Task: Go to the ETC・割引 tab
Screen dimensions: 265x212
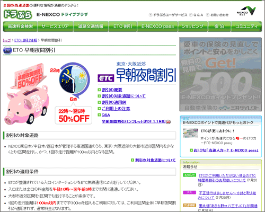Action: (122, 26)
